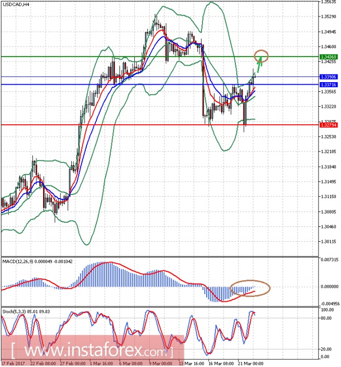Click the 20.00 stochastic level label
341x367 pixels.
[326, 349]
